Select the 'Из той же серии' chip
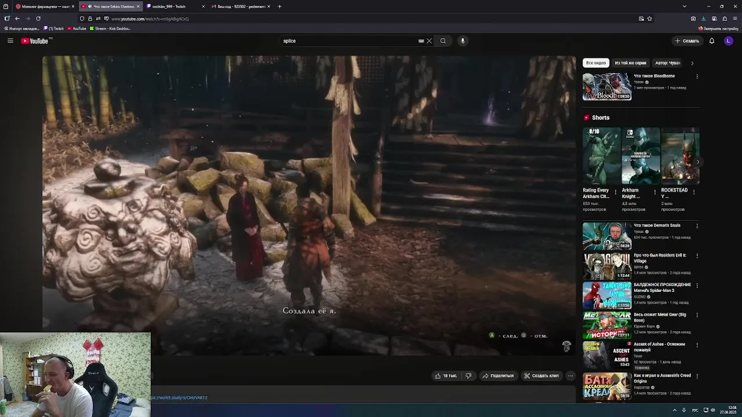The image size is (742, 417). [630, 63]
